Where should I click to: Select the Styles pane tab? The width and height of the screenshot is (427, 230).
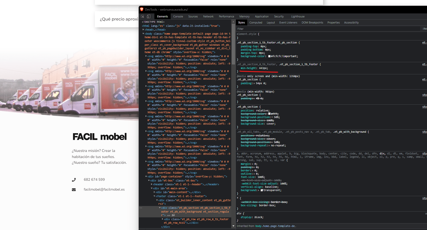(x=241, y=22)
